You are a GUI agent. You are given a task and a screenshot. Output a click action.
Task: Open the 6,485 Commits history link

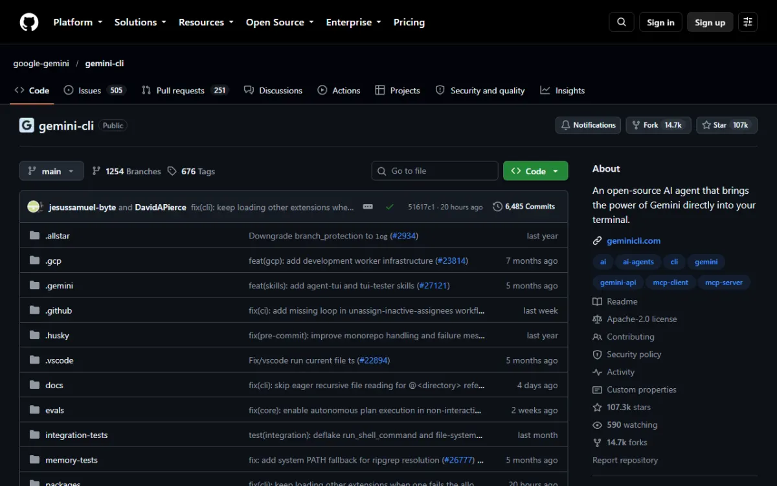click(524, 207)
